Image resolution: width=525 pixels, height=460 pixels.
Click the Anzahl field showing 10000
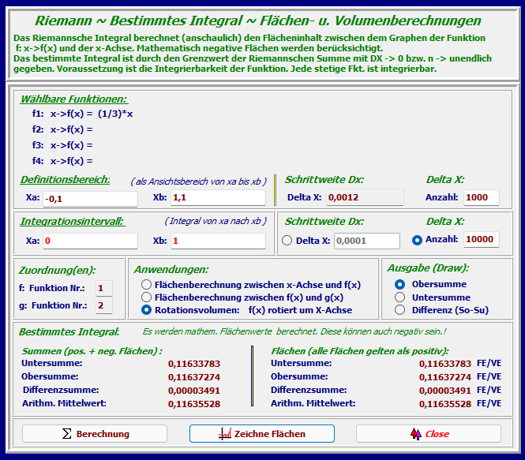coord(481,240)
